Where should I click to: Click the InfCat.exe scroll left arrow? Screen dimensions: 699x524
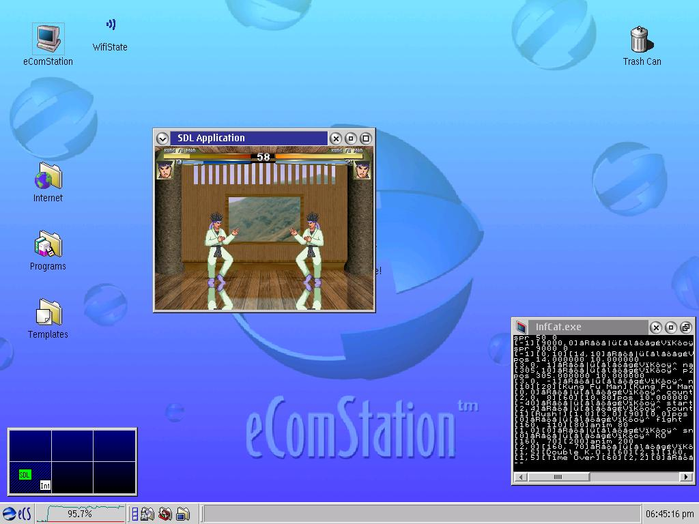521,477
